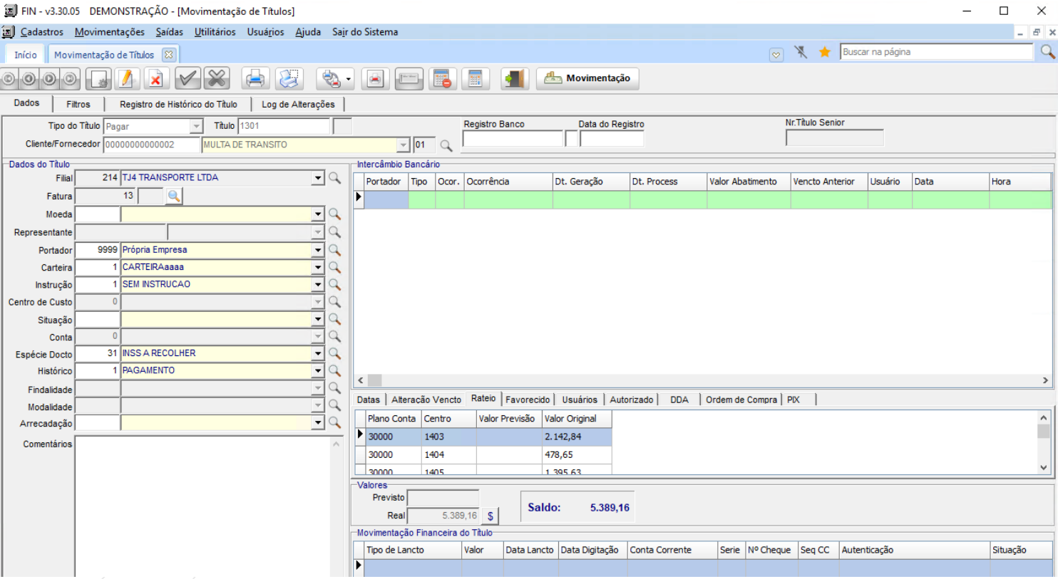
Task: Open the Cliente/Fornecedor name dropdown
Action: 403,145
